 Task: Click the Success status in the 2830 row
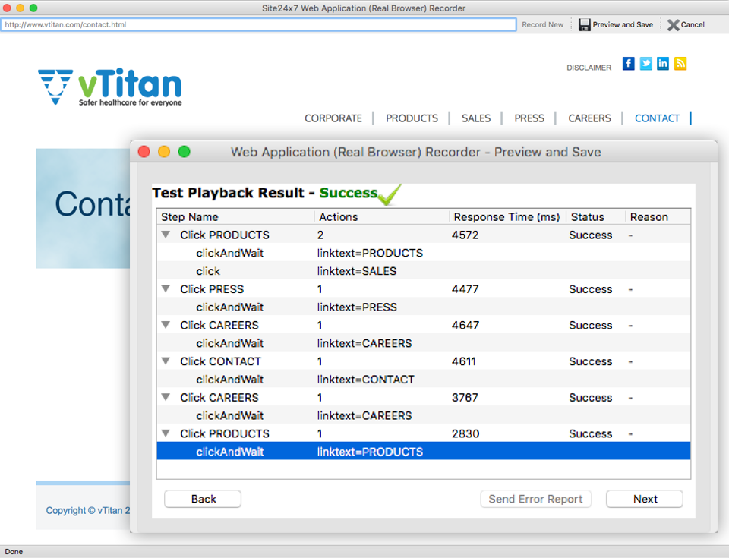tap(591, 433)
